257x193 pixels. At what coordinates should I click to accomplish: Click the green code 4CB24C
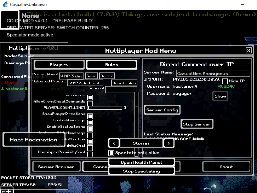click(226, 86)
